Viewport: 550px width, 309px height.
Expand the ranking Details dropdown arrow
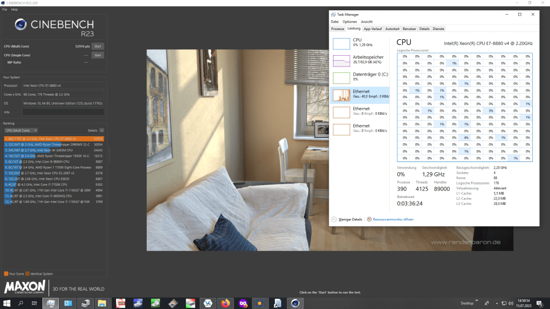point(102,130)
